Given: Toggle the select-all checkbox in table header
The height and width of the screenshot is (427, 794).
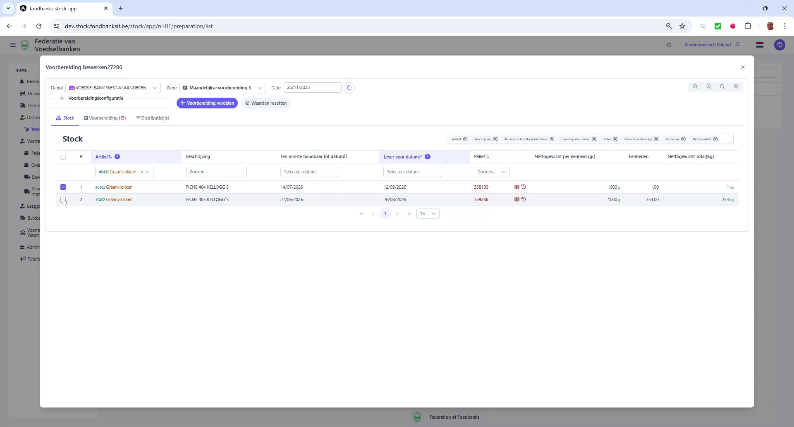Looking at the screenshot, I should coord(63,157).
